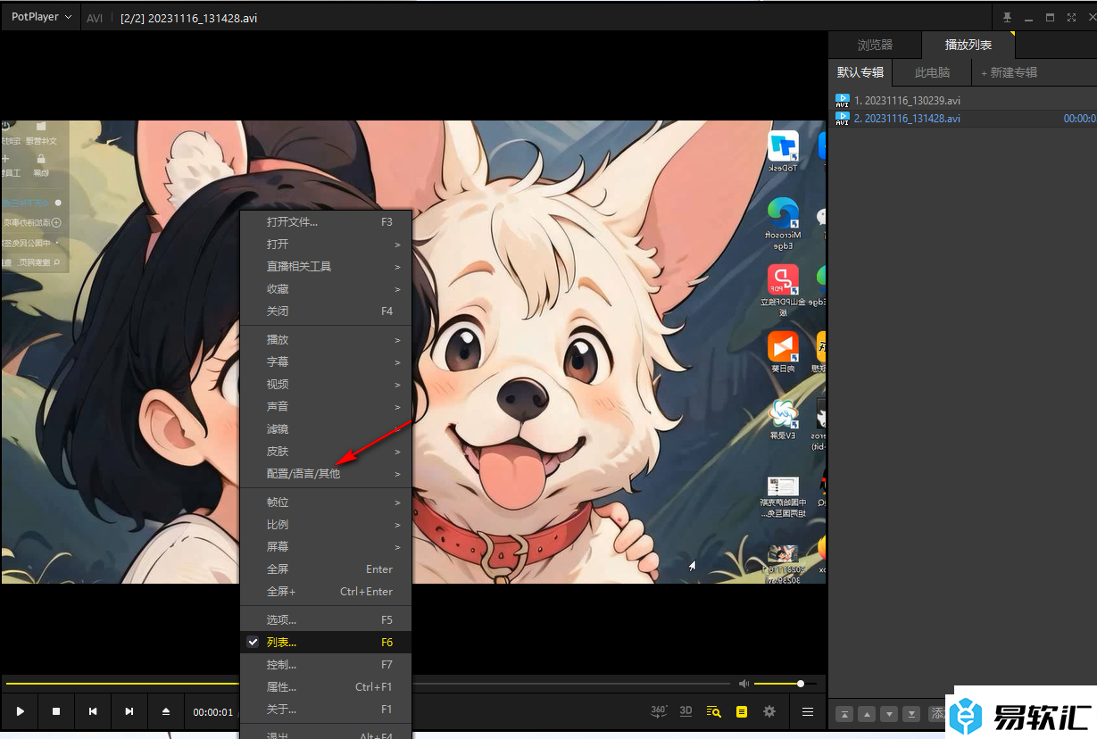Stop the video with the stop button
The image size is (1097, 739).
(56, 711)
